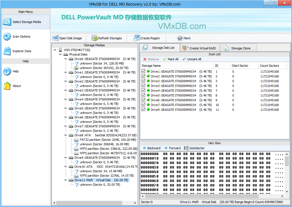Click the Create Region icon
Image resolution: width=292 pixels, height=207 pixels.
click(x=137, y=38)
